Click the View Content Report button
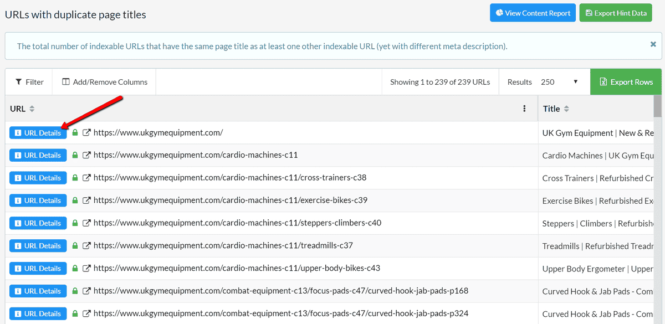This screenshot has width=665, height=324. [x=533, y=13]
